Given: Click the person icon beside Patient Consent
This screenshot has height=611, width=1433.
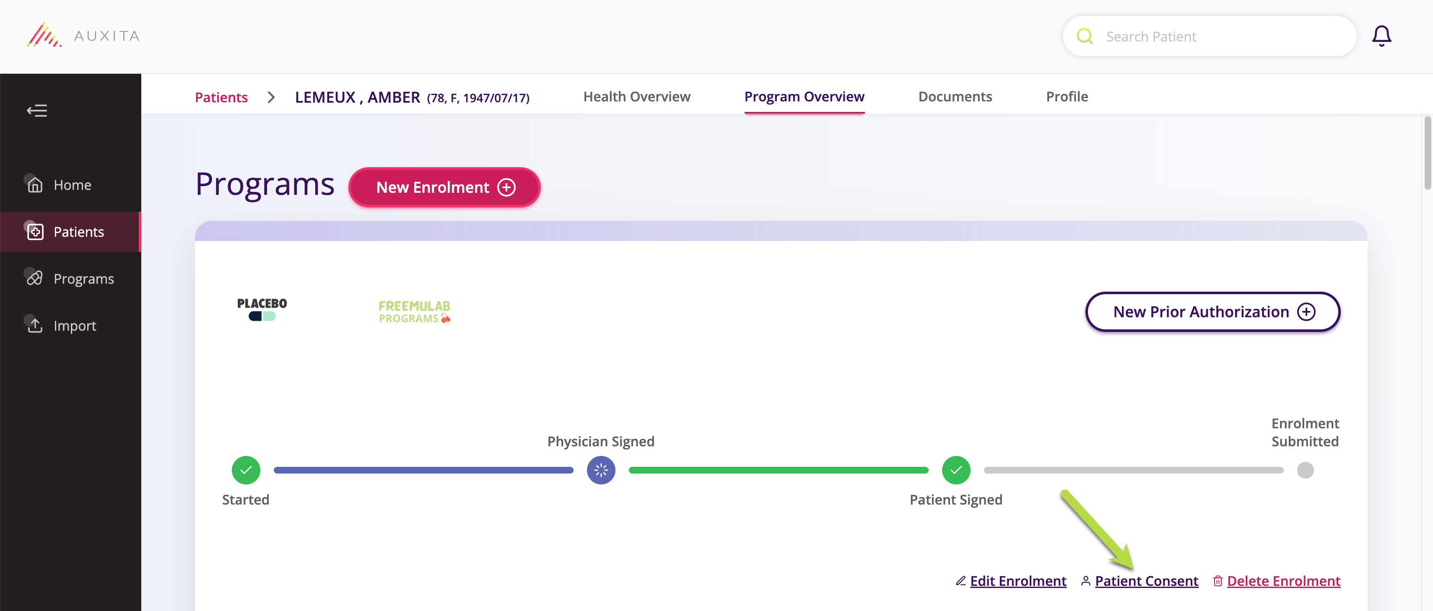Looking at the screenshot, I should tap(1085, 580).
